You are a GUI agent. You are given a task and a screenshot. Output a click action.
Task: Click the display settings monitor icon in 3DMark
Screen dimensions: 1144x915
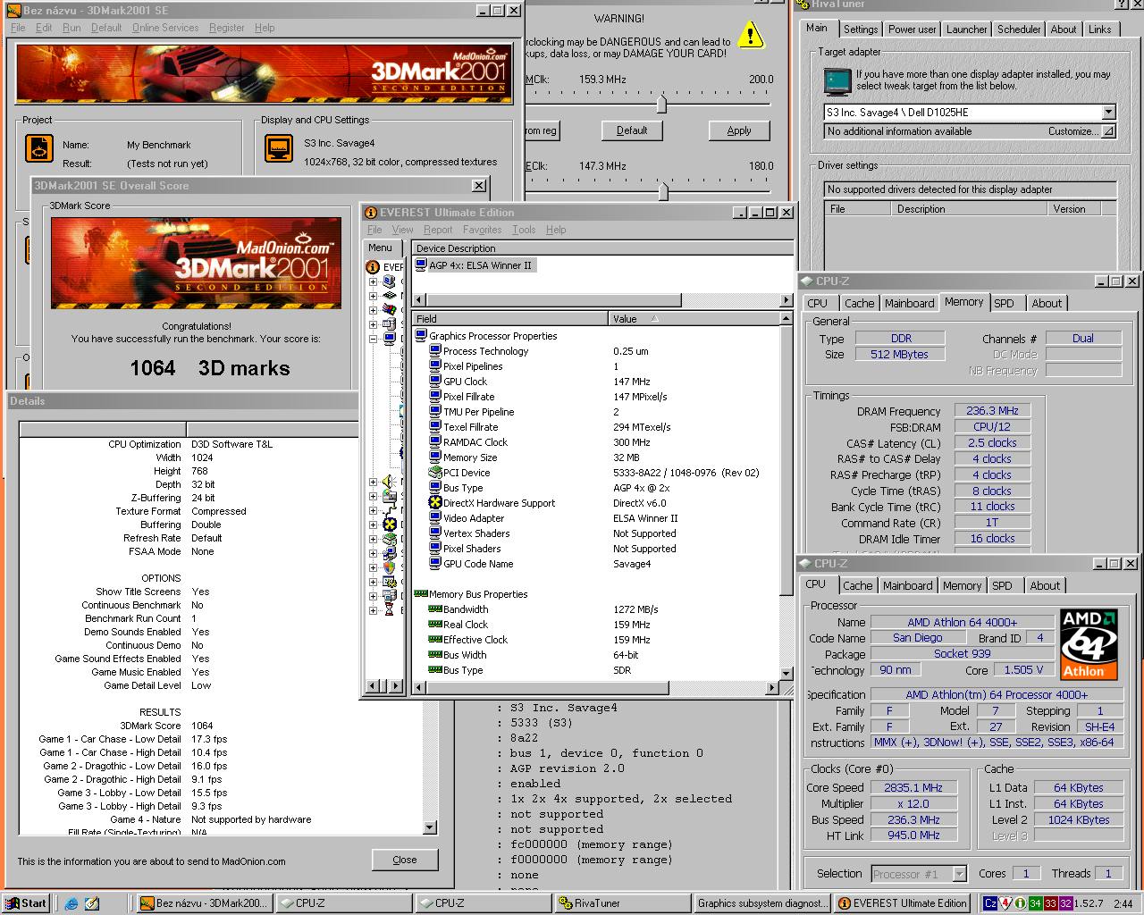tap(279, 148)
